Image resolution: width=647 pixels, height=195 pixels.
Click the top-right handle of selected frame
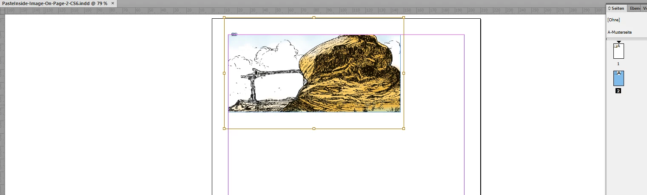click(x=404, y=17)
